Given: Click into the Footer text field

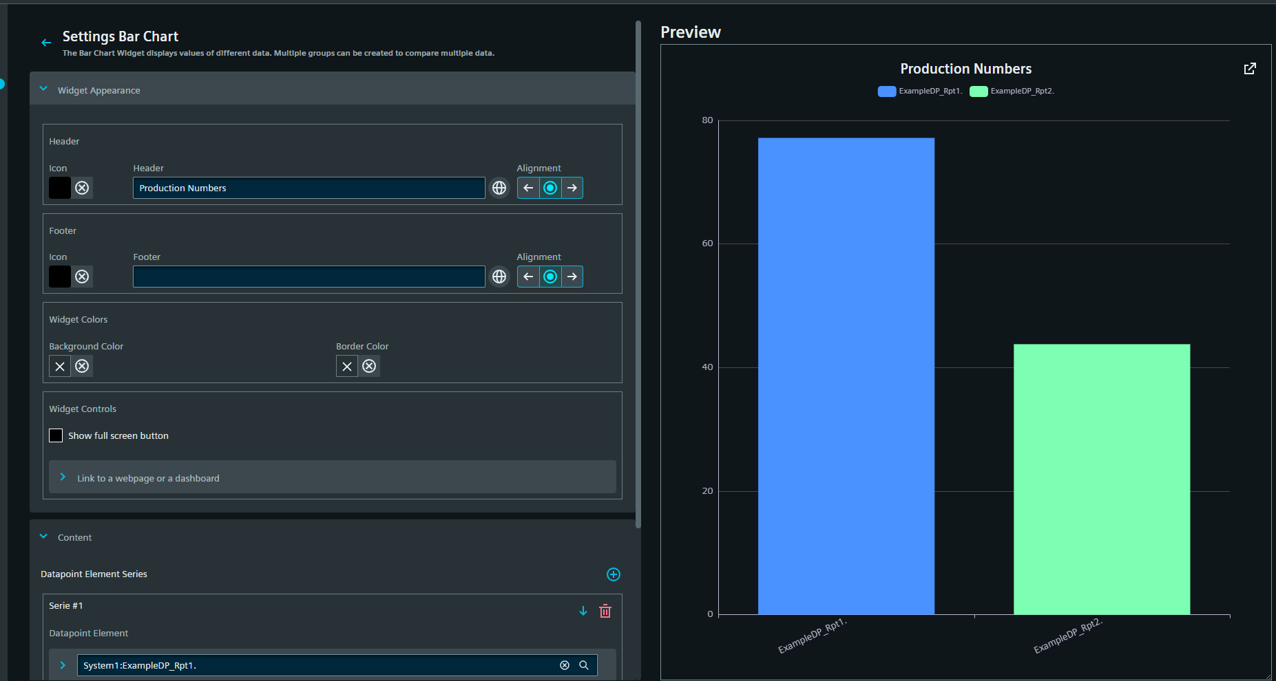Looking at the screenshot, I should [308, 277].
